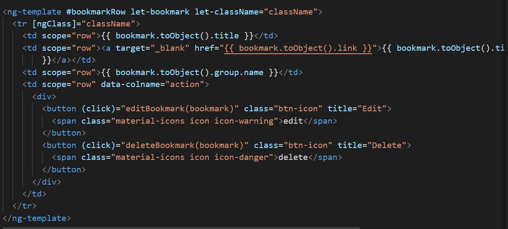Click the href attribute name
508x229 pixels.
point(204,48)
